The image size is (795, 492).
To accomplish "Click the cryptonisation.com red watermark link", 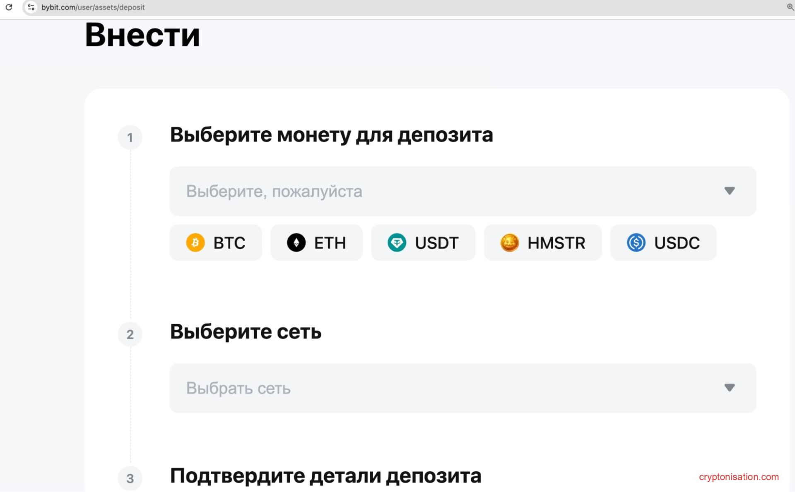I will pyautogui.click(x=739, y=477).
